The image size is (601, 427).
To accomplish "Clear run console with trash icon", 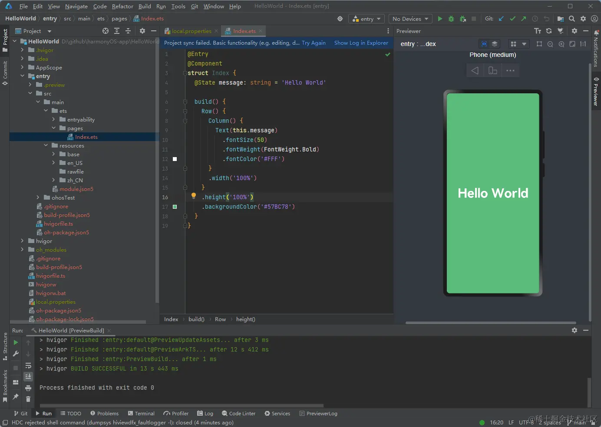I will 28,399.
